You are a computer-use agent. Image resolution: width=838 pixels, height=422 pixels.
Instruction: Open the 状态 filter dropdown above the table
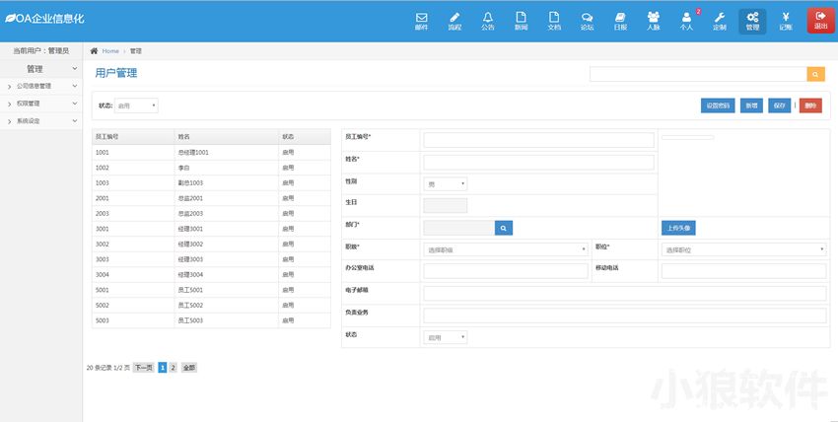136,105
